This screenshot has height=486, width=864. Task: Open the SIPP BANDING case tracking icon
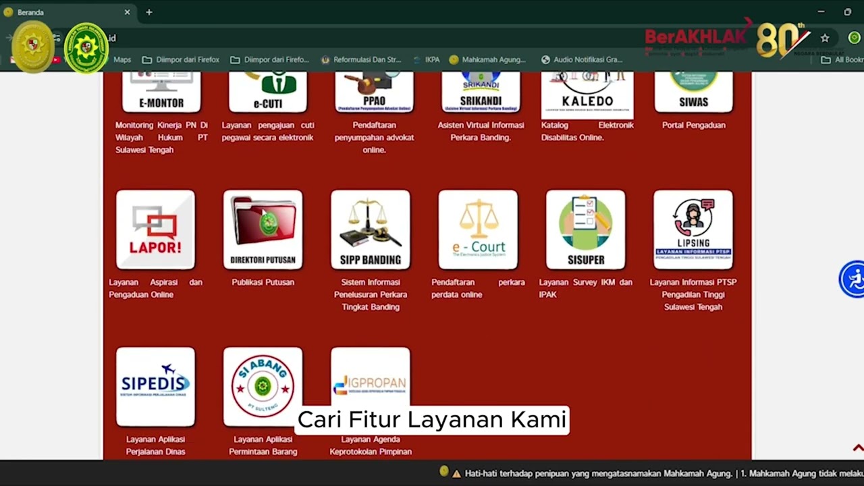point(370,230)
